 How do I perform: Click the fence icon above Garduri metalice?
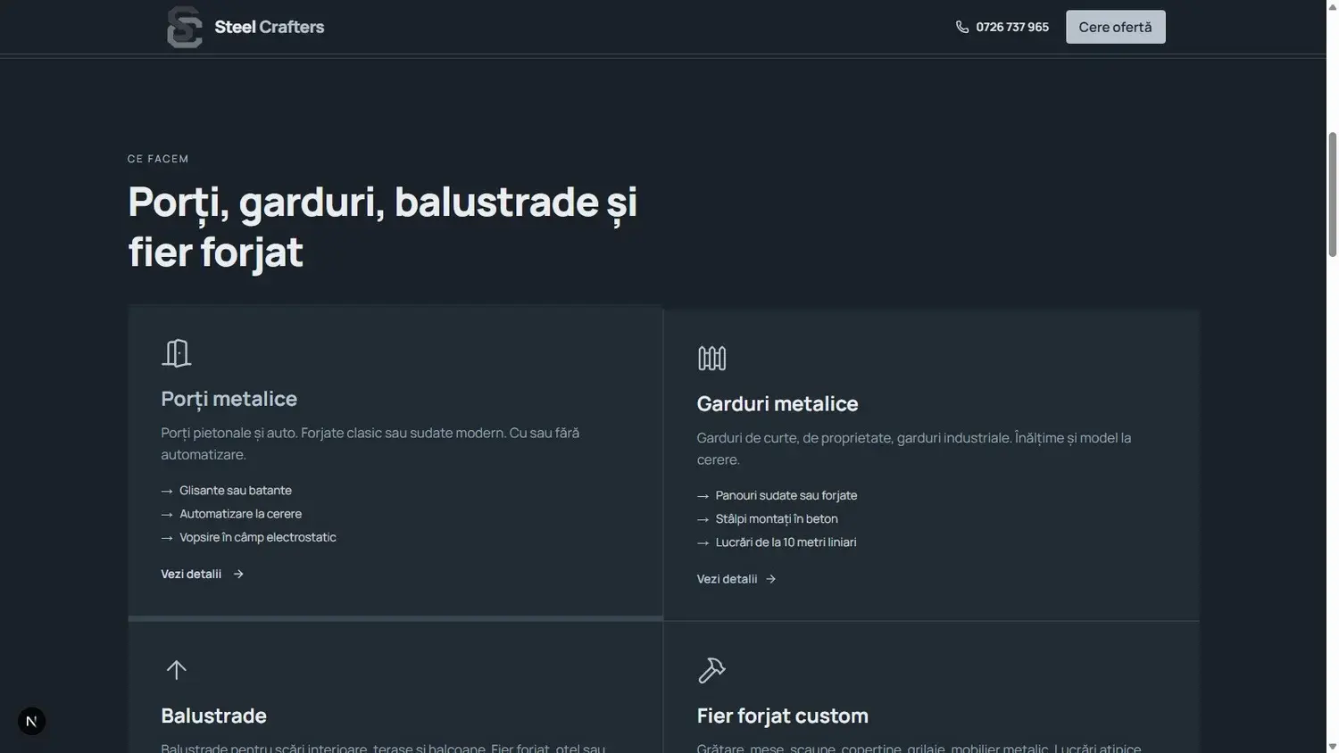click(711, 358)
